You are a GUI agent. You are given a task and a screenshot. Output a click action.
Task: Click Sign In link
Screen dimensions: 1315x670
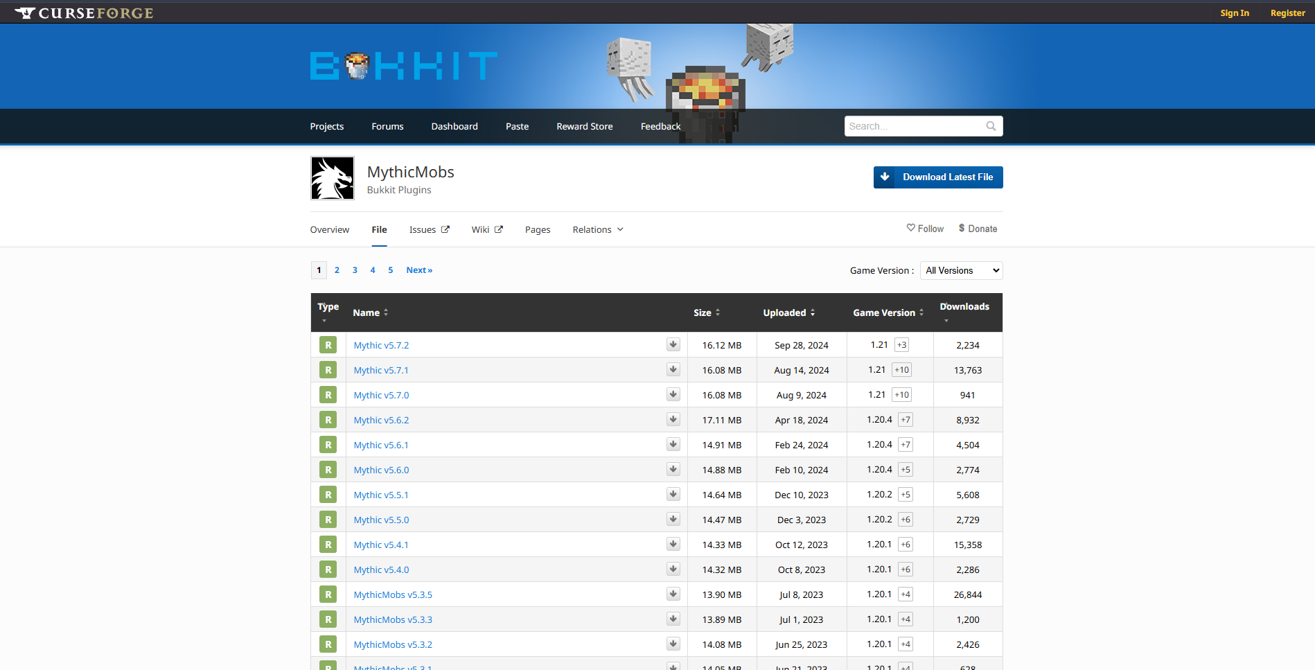pos(1235,13)
